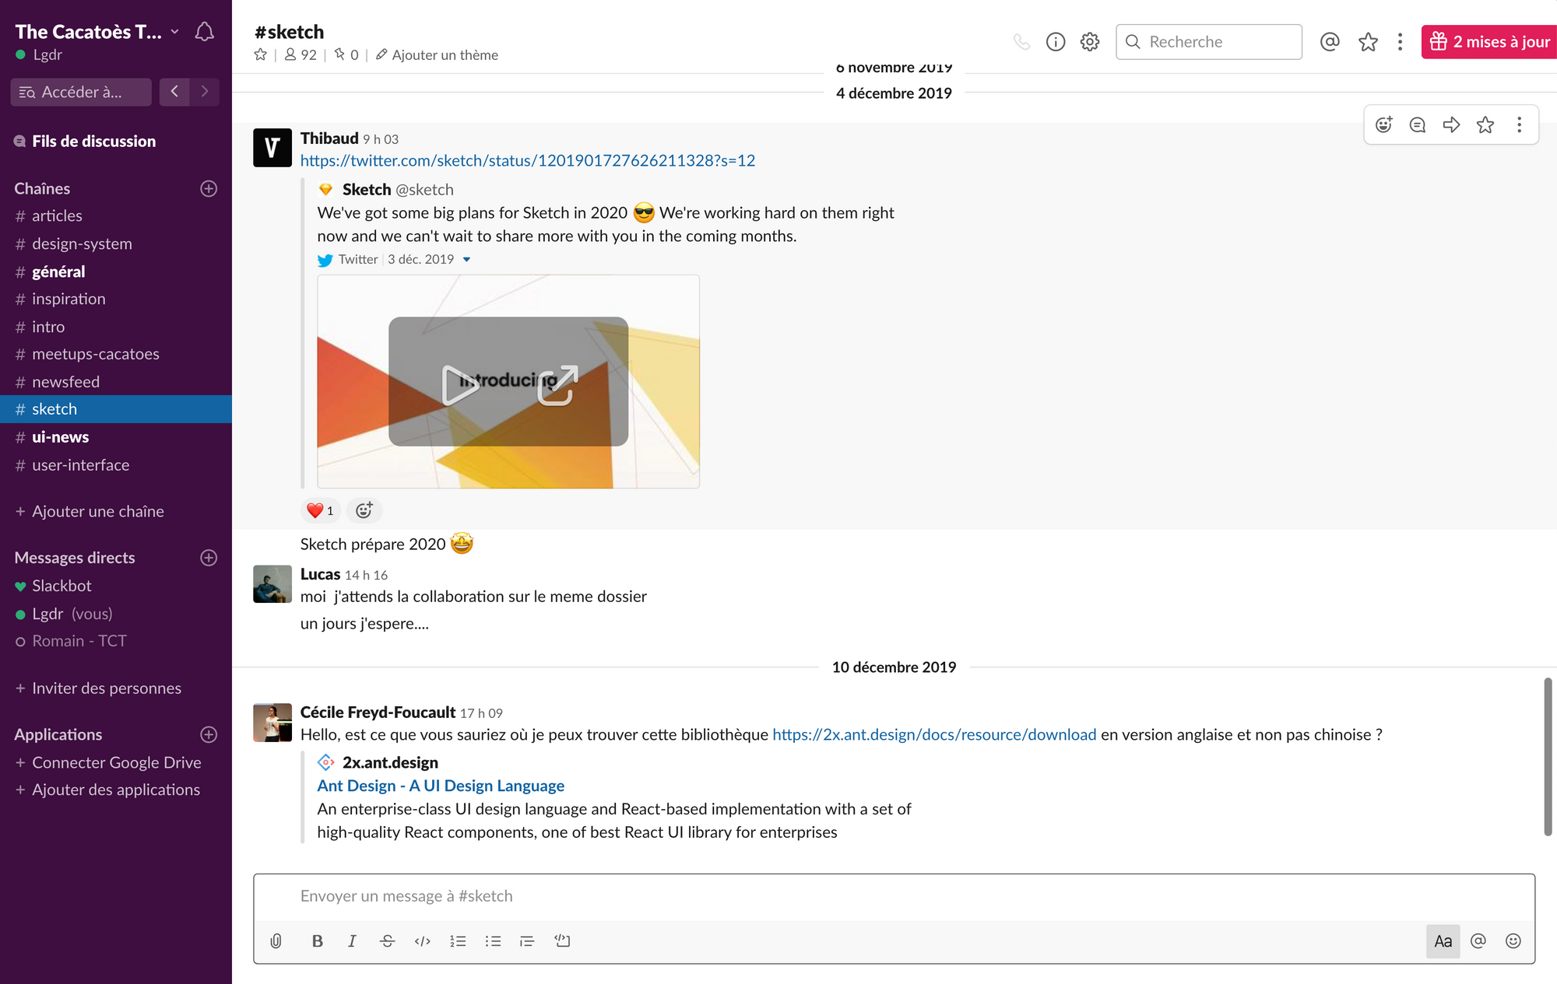Open more message actions kebab

1519,124
